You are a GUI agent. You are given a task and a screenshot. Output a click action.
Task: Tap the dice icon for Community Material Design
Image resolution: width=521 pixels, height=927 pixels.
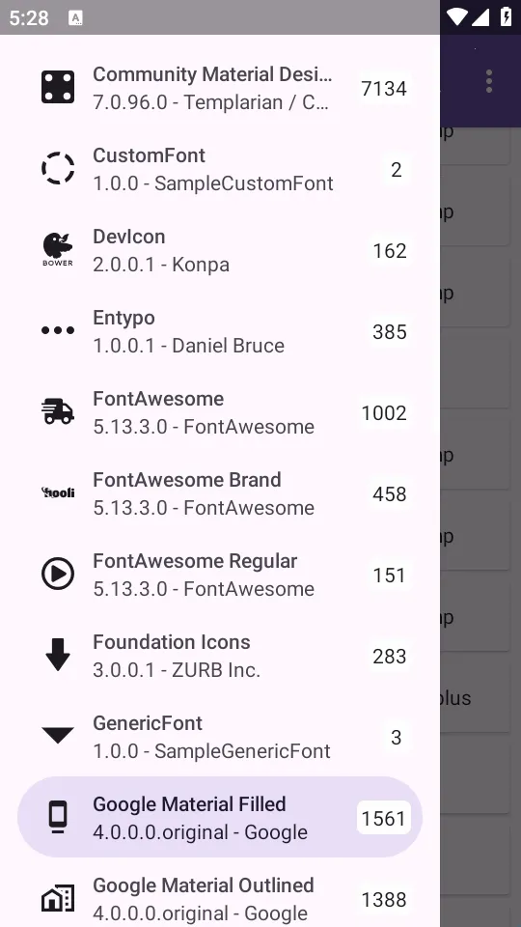point(58,88)
